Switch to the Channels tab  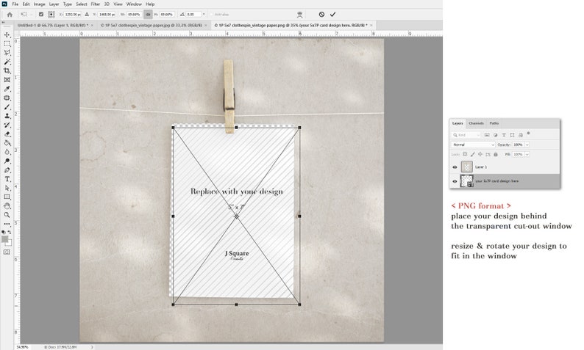[476, 123]
